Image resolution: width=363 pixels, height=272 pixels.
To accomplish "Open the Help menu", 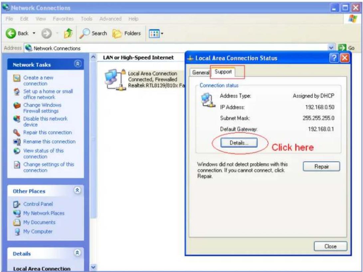I will [x=133, y=19].
